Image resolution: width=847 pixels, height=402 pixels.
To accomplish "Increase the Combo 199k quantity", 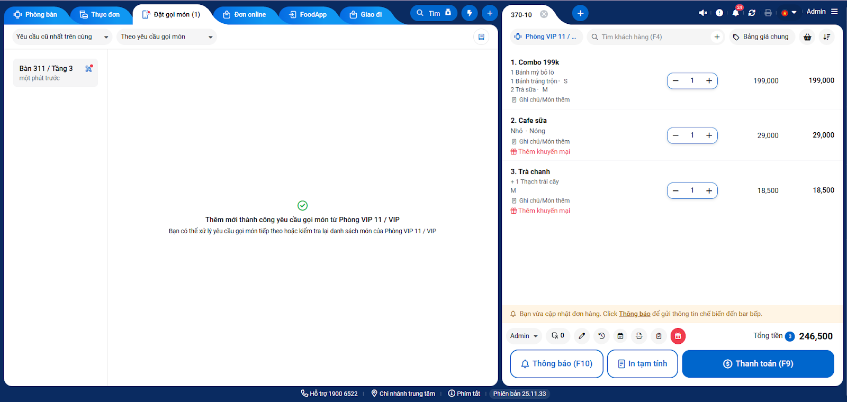I will pyautogui.click(x=709, y=81).
